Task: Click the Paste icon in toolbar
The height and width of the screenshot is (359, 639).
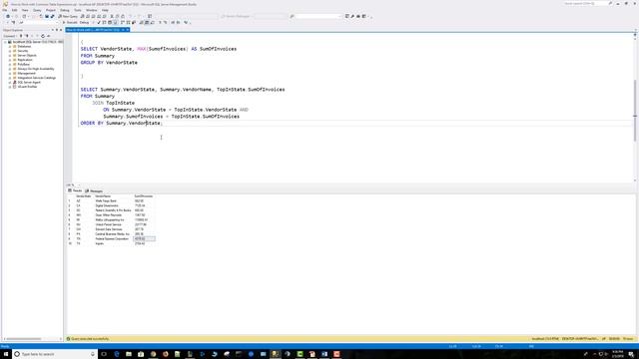Action: coord(123,16)
